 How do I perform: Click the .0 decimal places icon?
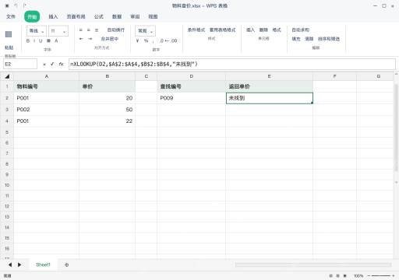click(161, 40)
